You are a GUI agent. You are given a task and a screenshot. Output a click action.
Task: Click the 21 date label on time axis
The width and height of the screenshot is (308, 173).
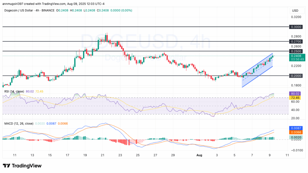click(102, 155)
